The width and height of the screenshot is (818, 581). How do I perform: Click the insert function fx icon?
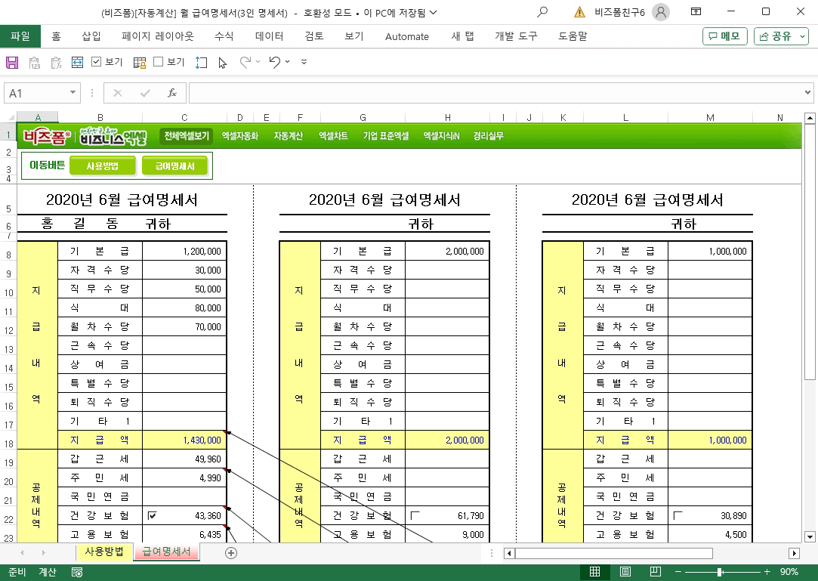pos(171,93)
